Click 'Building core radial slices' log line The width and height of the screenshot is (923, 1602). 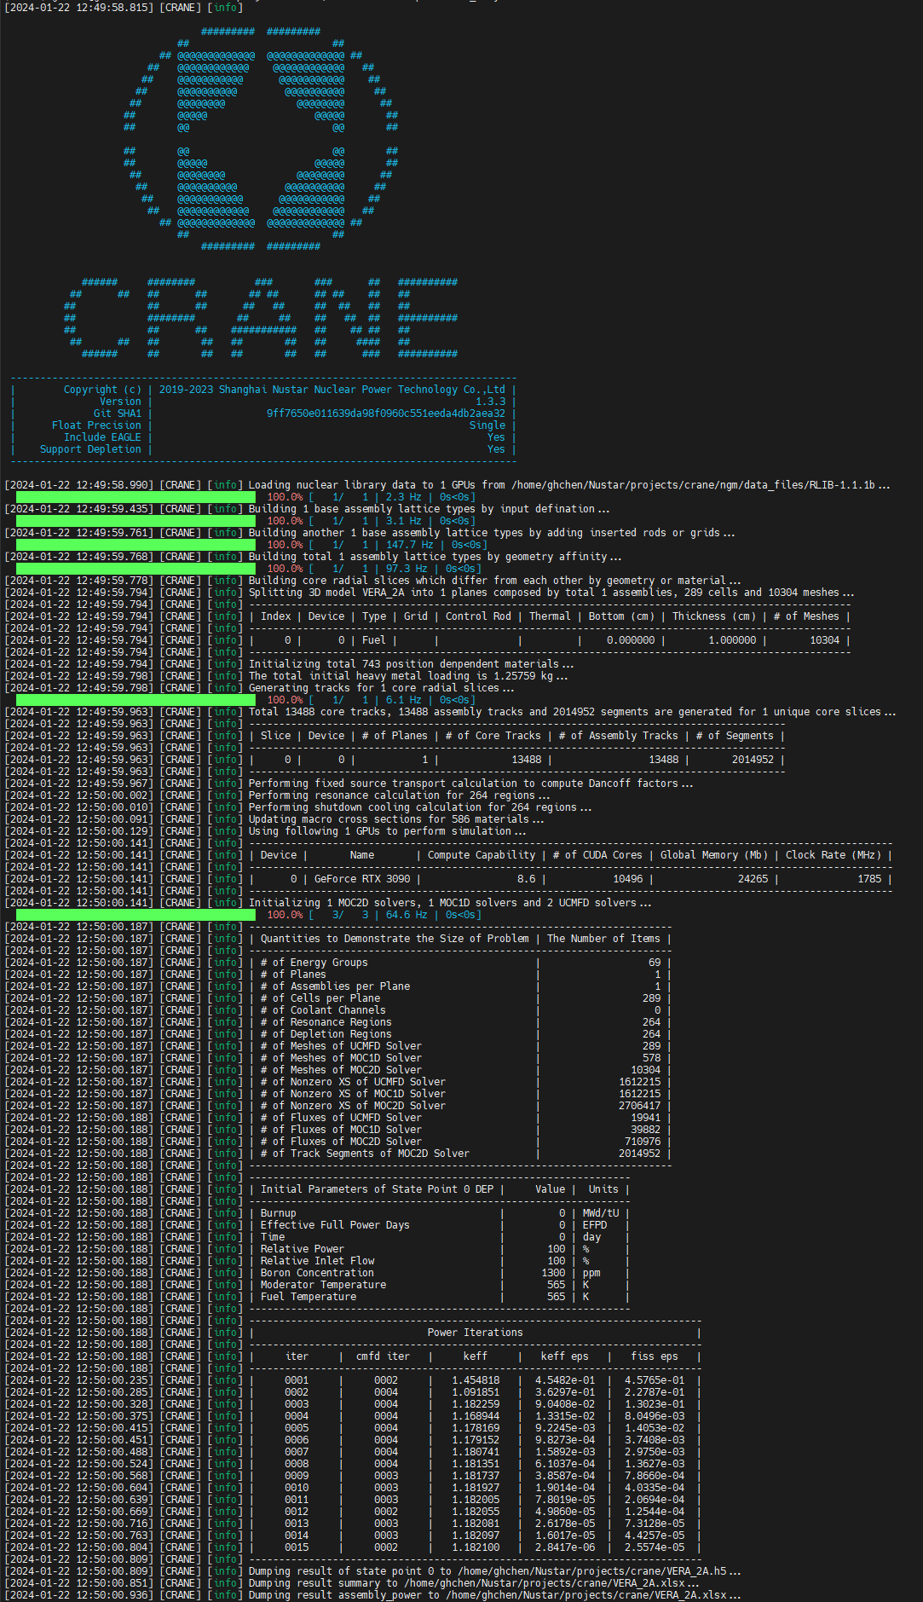point(494,581)
